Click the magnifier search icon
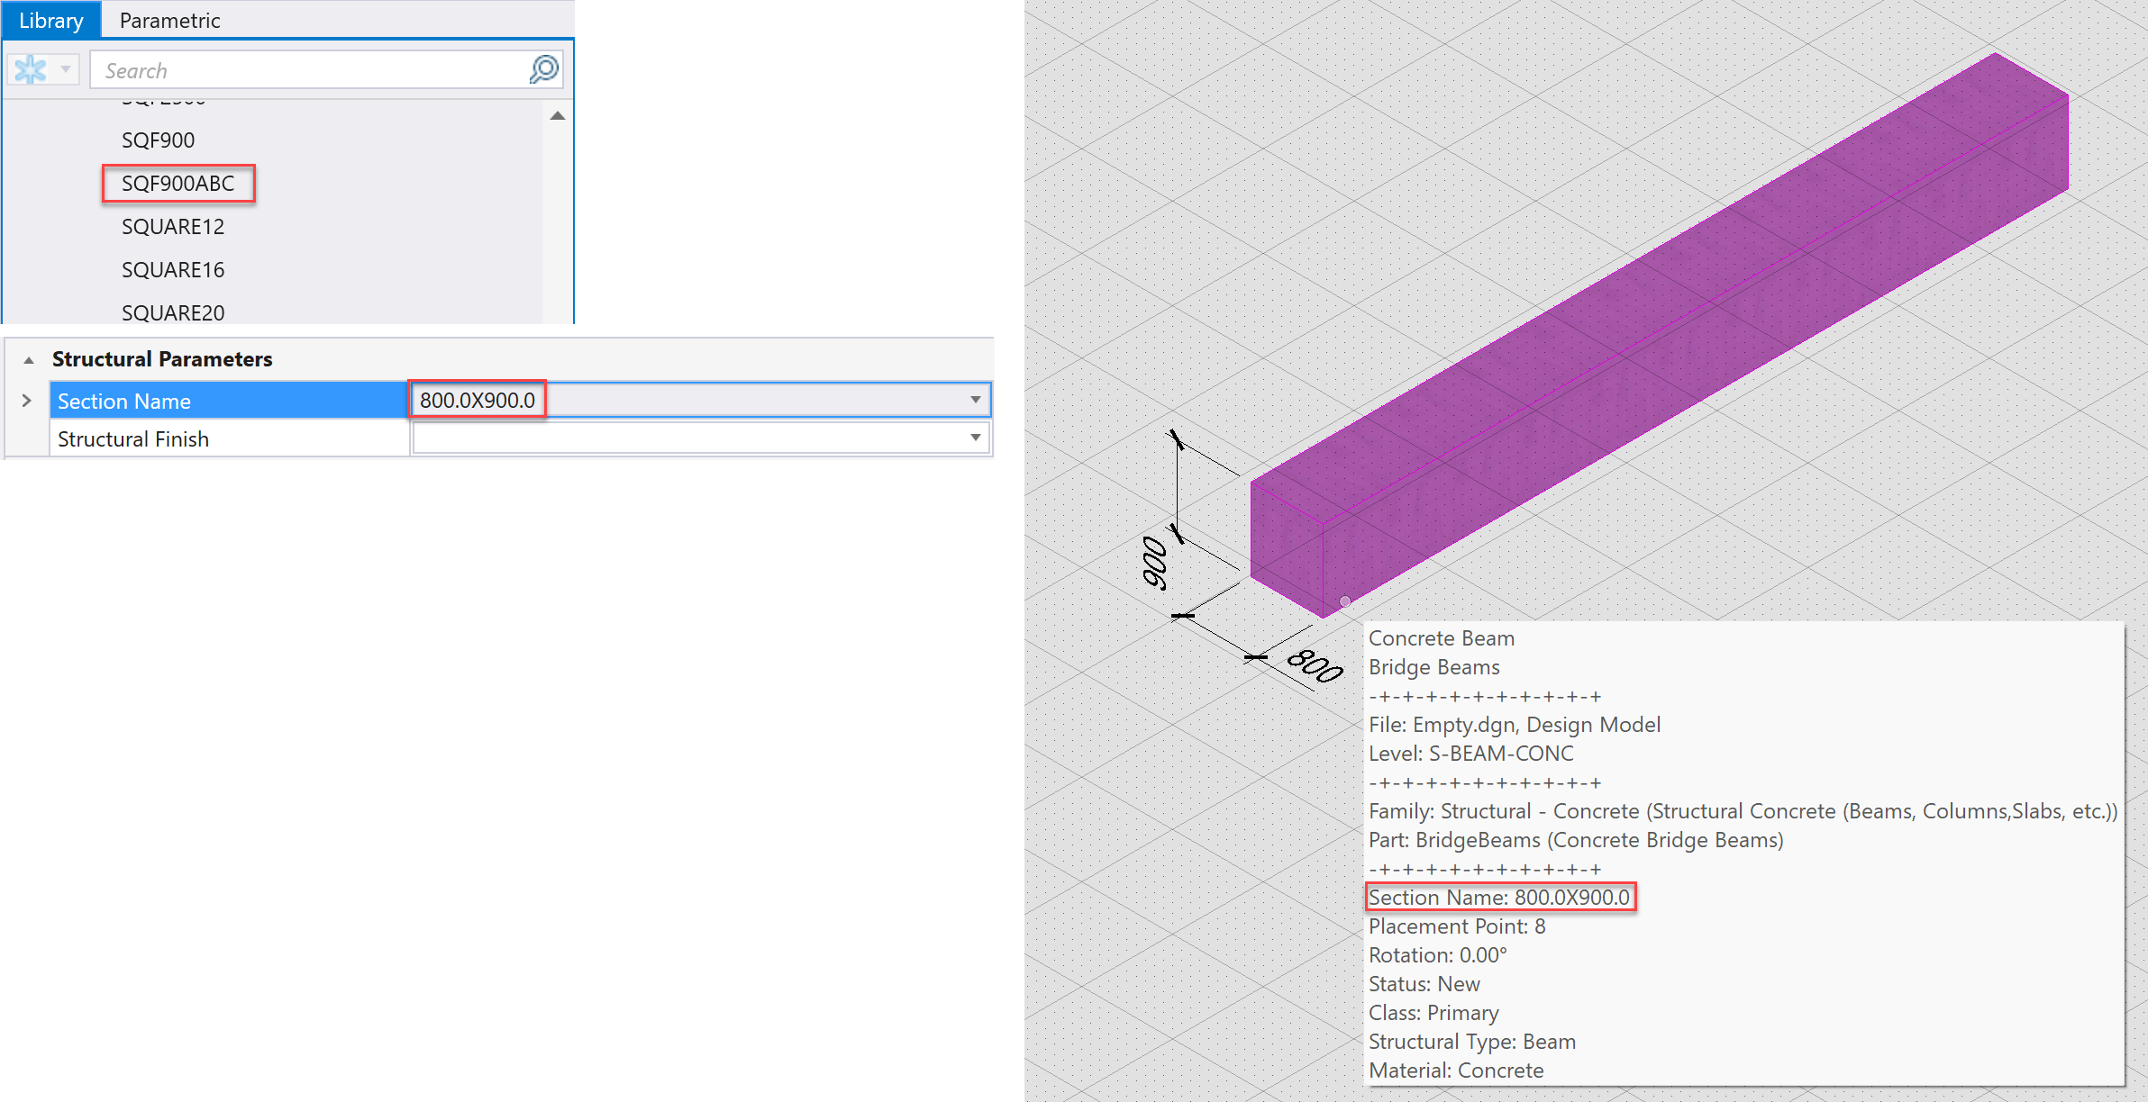Viewport: 2148px width, 1102px height. [544, 69]
